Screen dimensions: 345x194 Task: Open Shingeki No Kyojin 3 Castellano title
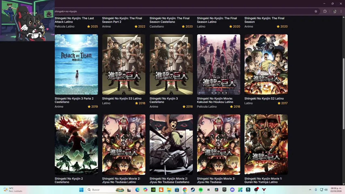(164, 100)
